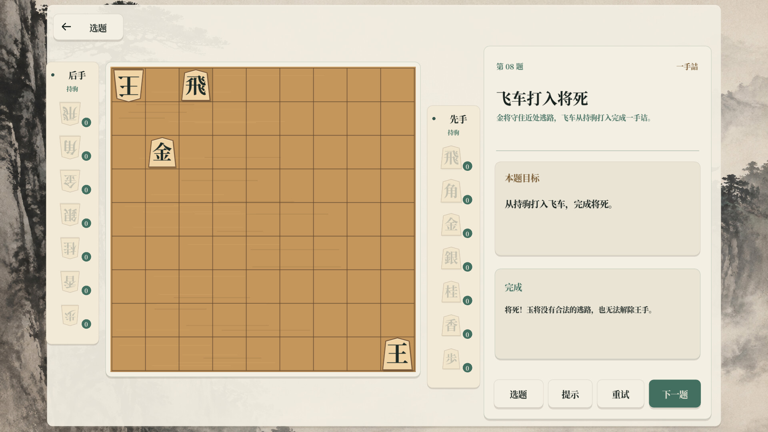Go back with the 选题 arrow button
This screenshot has height=432, width=768.
tap(88, 28)
